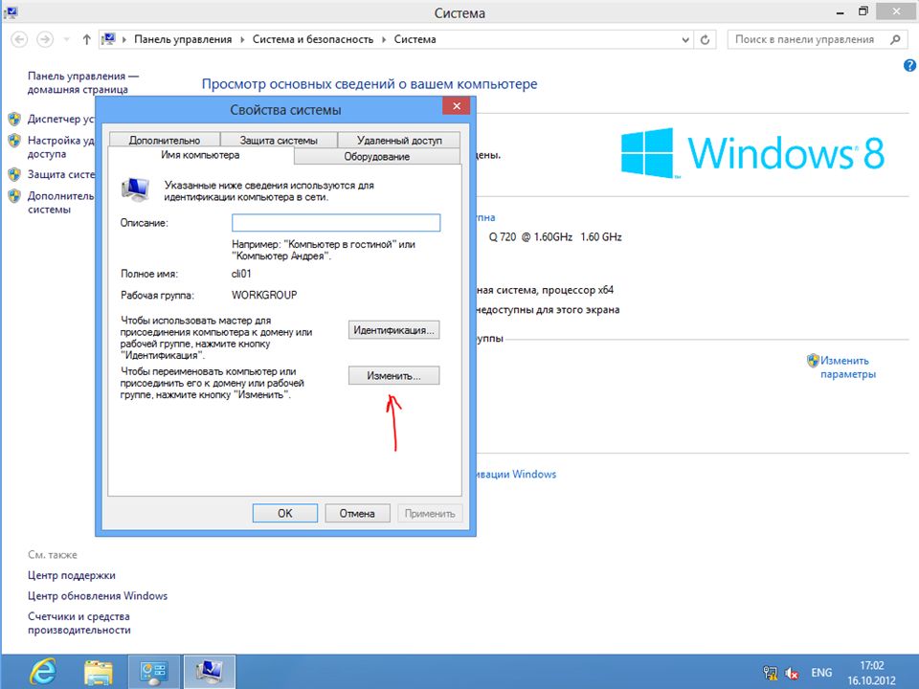Click the computer icon in the Имя компьютера tab
The width and height of the screenshot is (919, 689).
(x=135, y=189)
